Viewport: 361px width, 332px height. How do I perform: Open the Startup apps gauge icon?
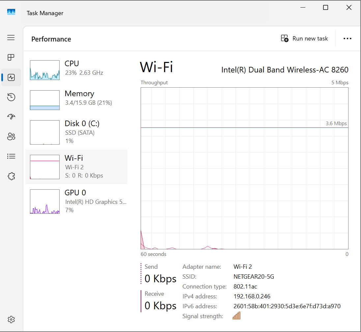(x=11, y=117)
